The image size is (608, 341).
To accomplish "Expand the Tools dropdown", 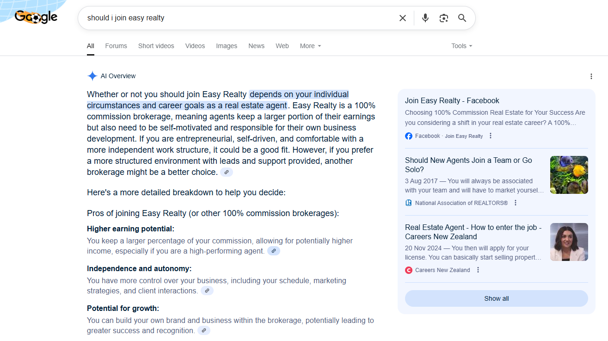I will pyautogui.click(x=461, y=46).
